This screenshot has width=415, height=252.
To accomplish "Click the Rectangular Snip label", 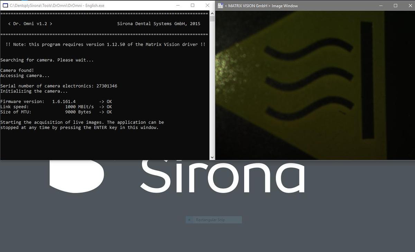I will click(x=211, y=220).
